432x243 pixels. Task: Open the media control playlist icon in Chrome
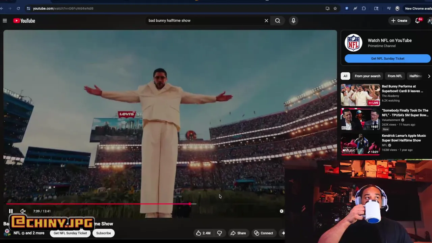[x=389, y=8]
